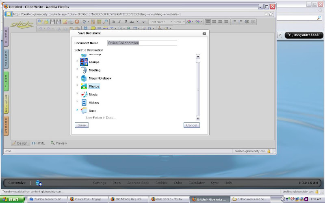Open the Preview tab

(x=59, y=143)
